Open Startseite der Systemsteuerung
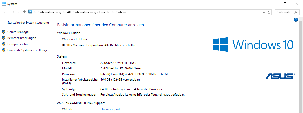303x113 pixels. (28, 23)
